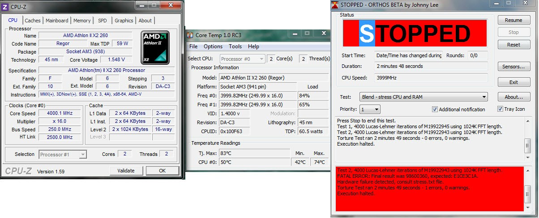Click the Platform field Socket AM3 (941 pin)
Viewport: 539px width, 218px height.
[x=257, y=87]
